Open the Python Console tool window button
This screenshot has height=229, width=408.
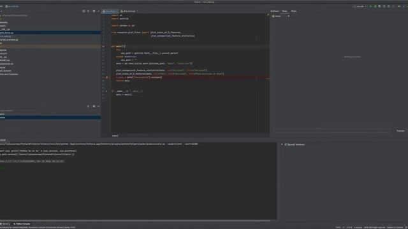tap(22, 224)
